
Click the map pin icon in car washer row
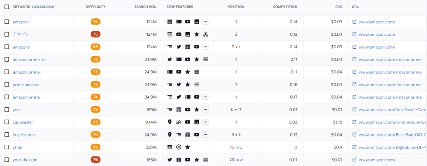[x=170, y=122]
